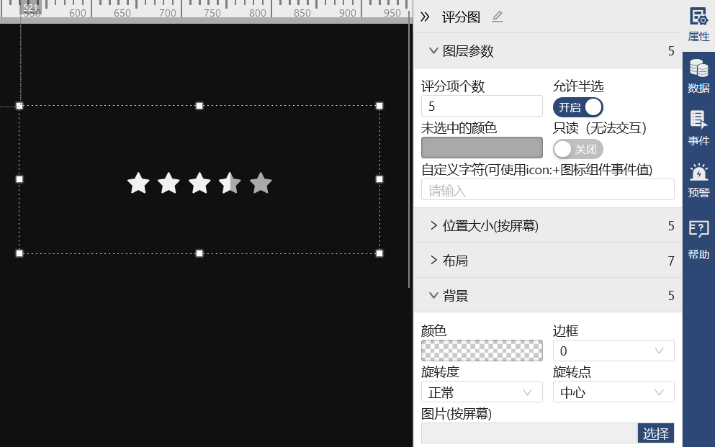Open the 数据 data tab
Image resolution: width=715 pixels, height=447 pixels.
point(698,76)
